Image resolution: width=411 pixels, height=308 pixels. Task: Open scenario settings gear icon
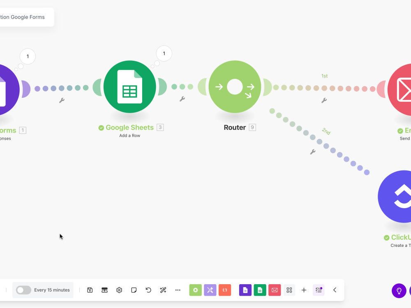(x=119, y=290)
